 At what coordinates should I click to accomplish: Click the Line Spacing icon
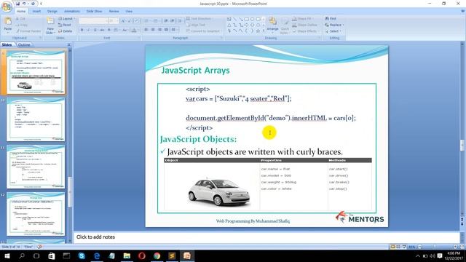pos(180,21)
